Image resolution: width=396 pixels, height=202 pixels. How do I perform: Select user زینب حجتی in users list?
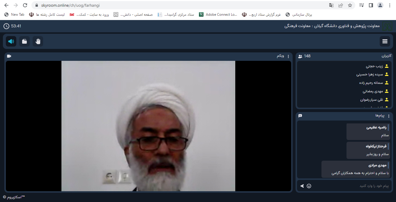pyautogui.click(x=374, y=66)
